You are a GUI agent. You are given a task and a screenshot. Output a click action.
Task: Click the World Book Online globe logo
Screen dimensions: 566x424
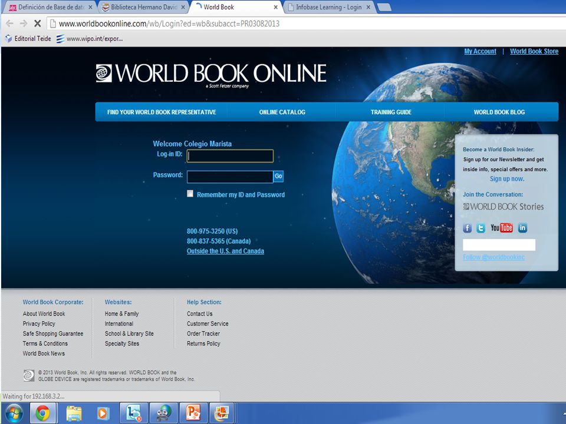104,73
